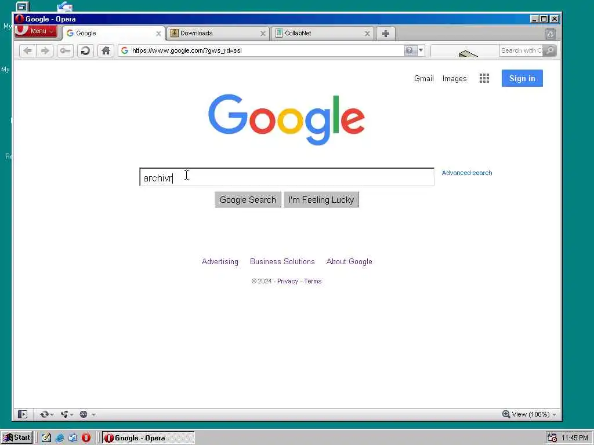Switch to the Google tab
This screenshot has height=445, width=594.
pos(114,33)
